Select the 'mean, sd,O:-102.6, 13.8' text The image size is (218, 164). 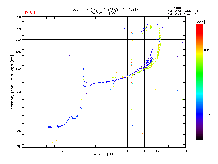point(182,11)
